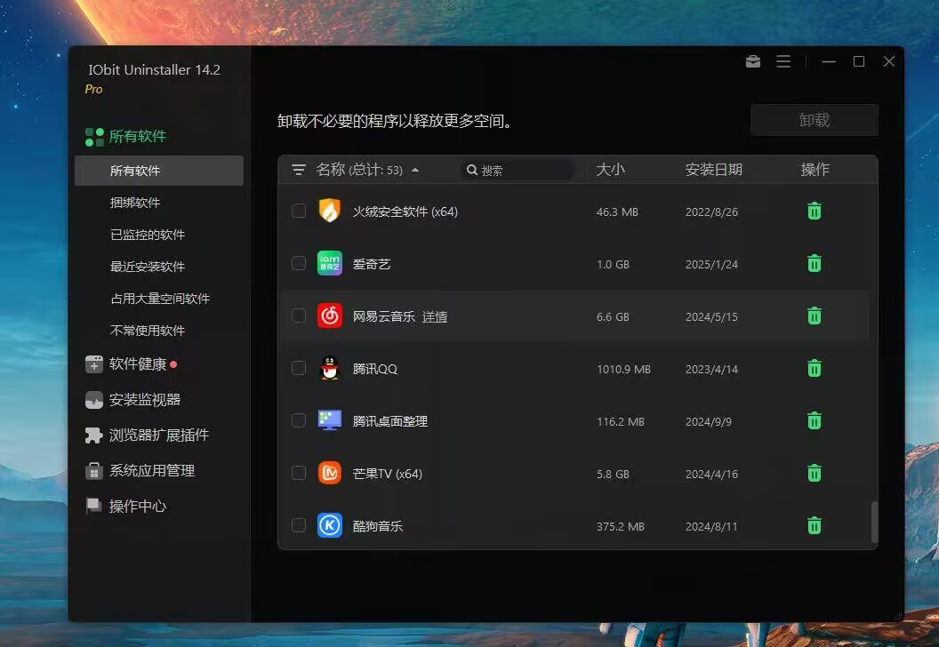Click the 操作中心 flag icon
The image size is (939, 647).
(93, 507)
